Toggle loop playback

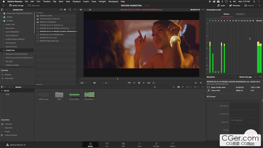point(154,83)
